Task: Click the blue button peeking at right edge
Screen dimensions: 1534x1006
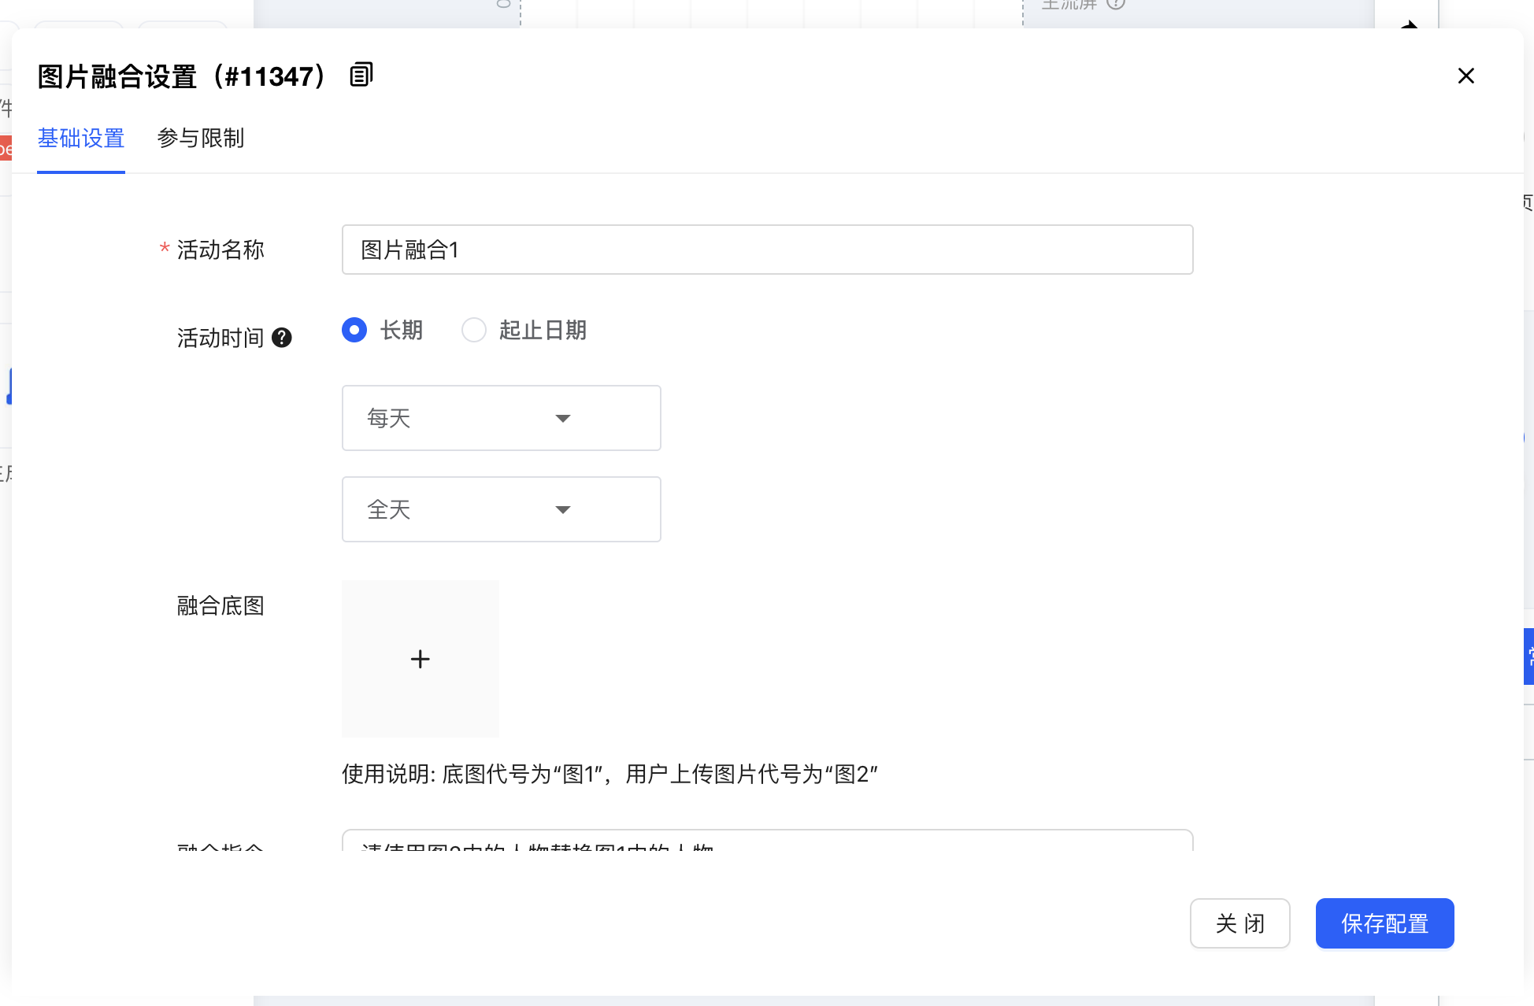Action: point(1528,656)
